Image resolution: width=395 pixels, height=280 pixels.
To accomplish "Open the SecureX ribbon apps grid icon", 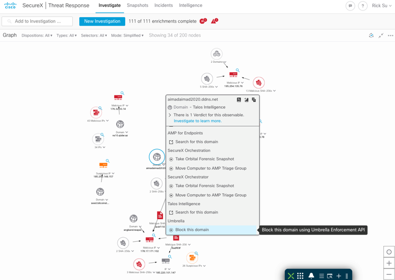I will pos(300,276).
